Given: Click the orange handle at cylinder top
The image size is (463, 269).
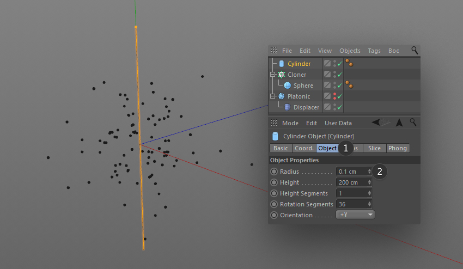Looking at the screenshot, I should coord(136,27).
